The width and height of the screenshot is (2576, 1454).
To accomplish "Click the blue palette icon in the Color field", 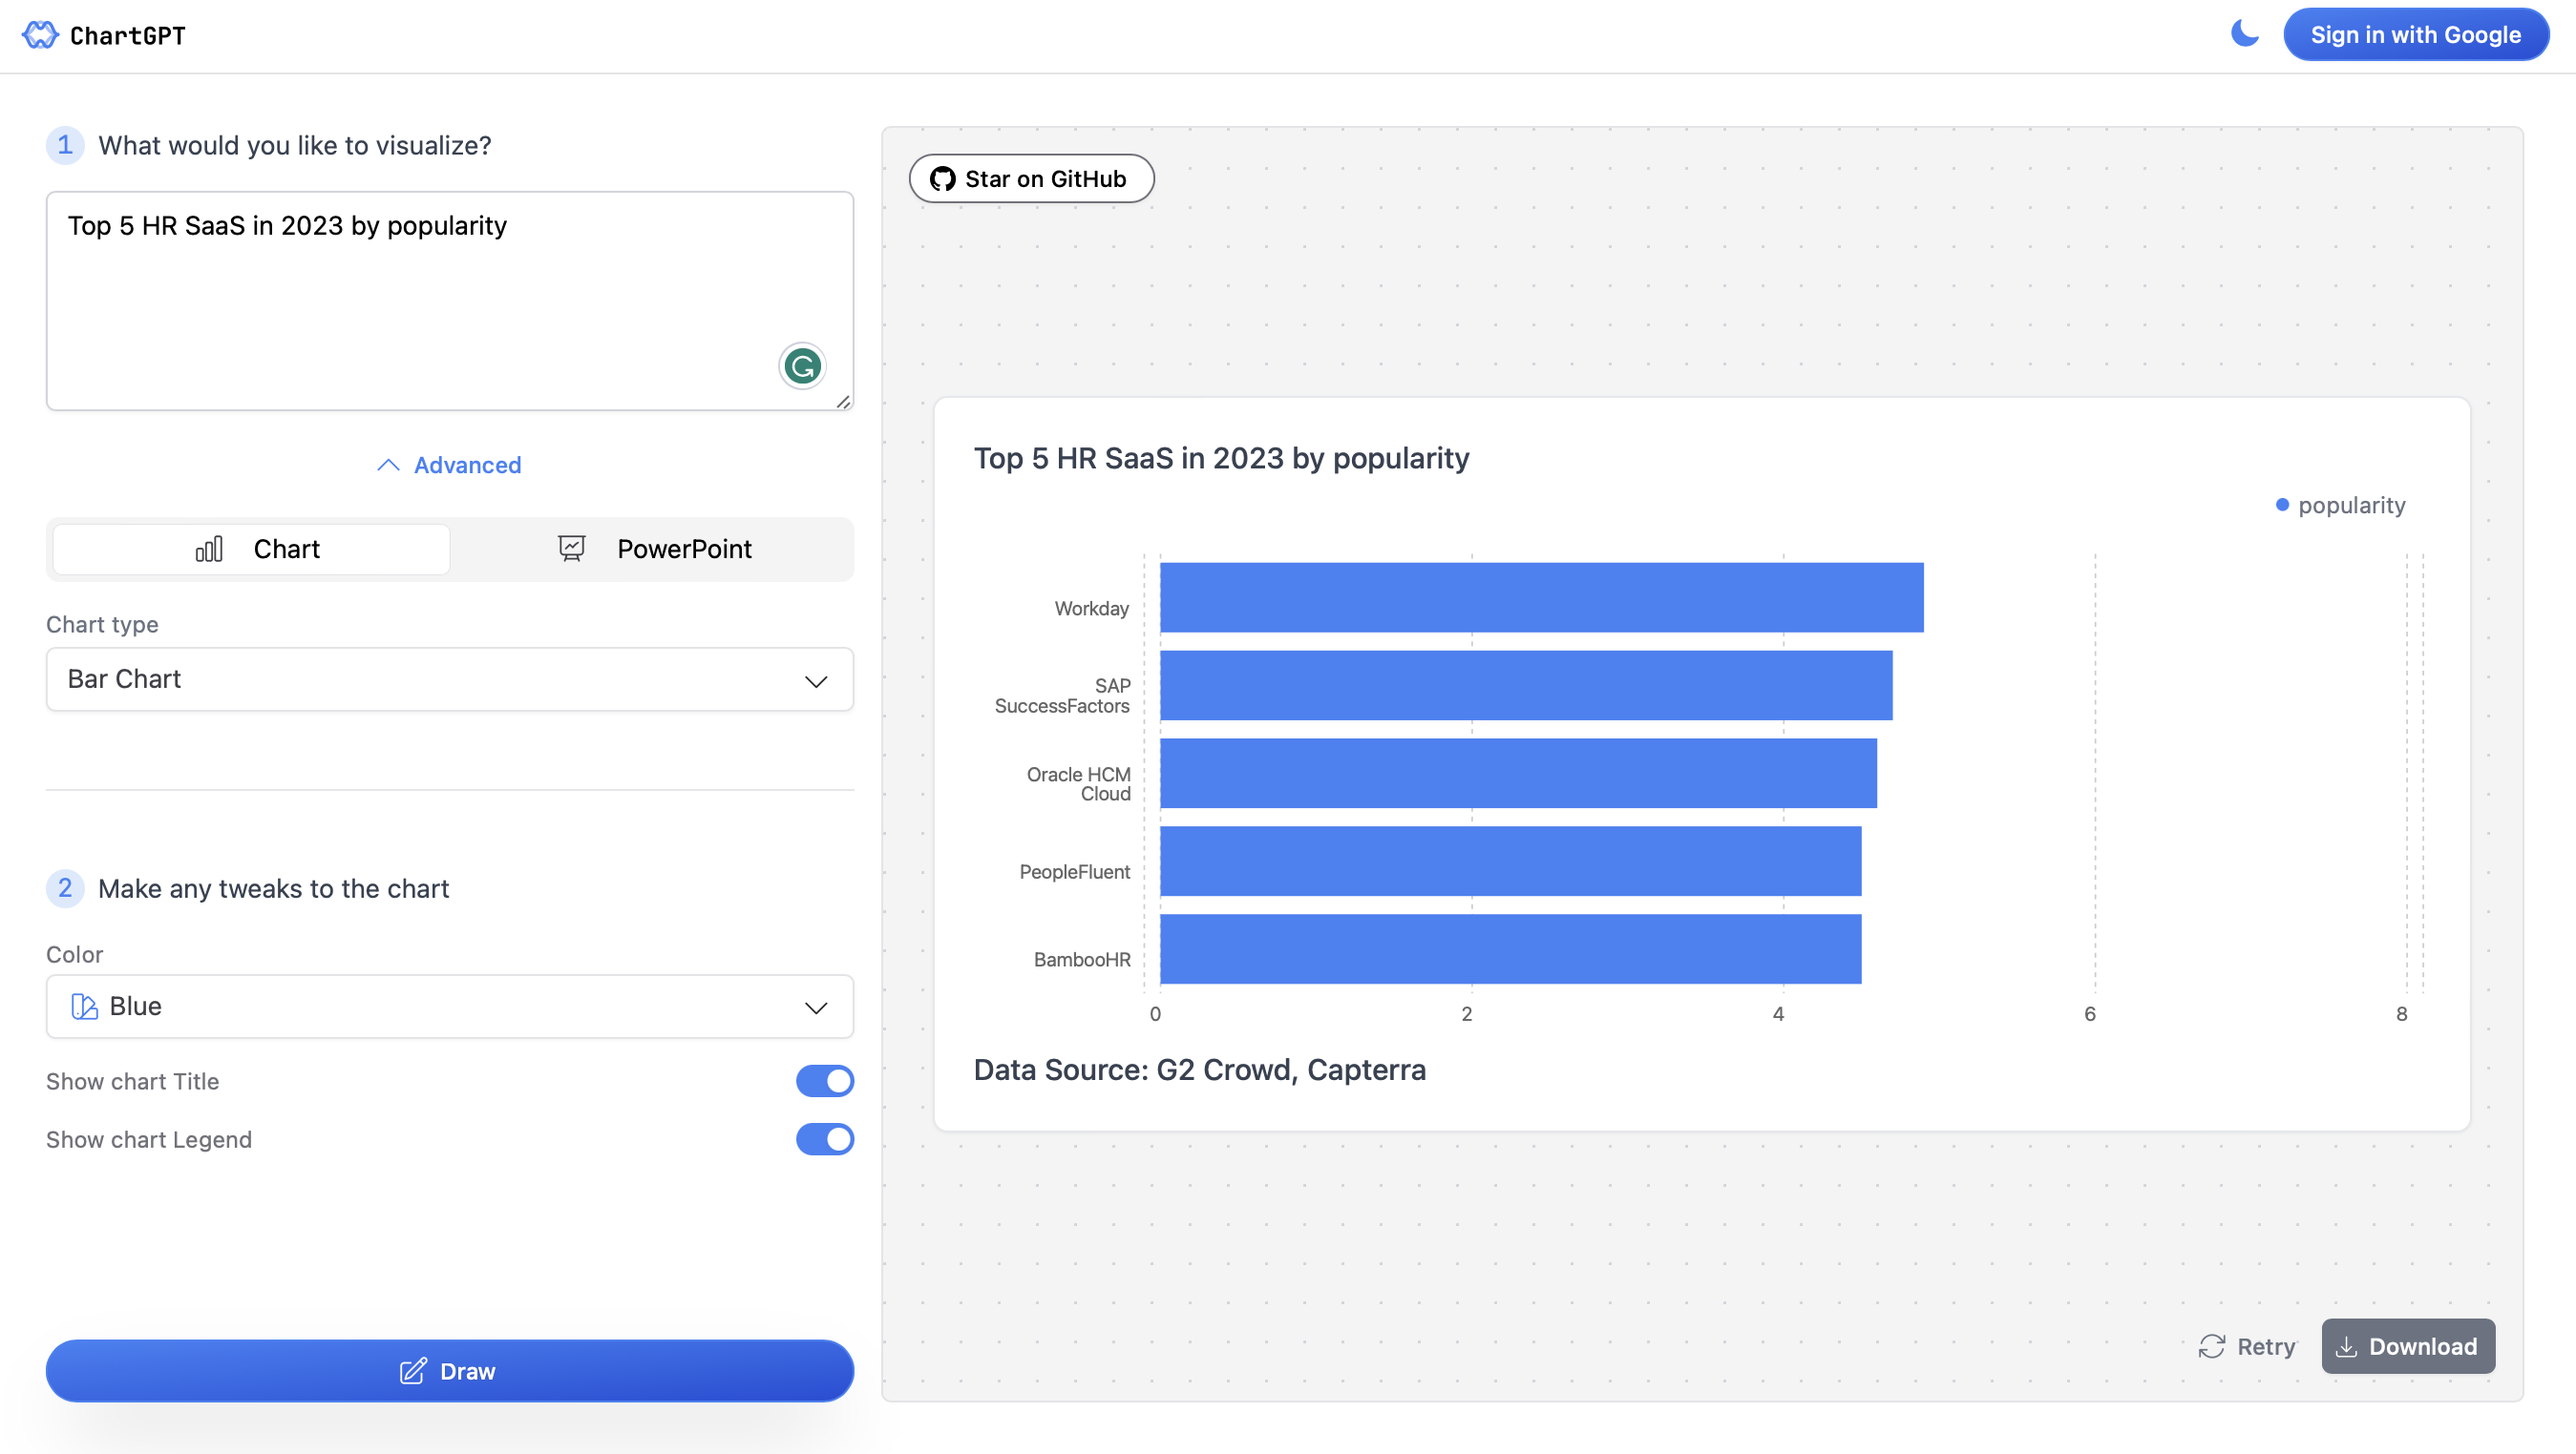I will pos(85,1007).
